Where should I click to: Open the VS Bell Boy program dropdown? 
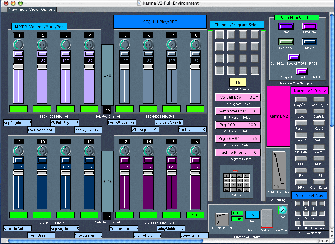coord(238,97)
